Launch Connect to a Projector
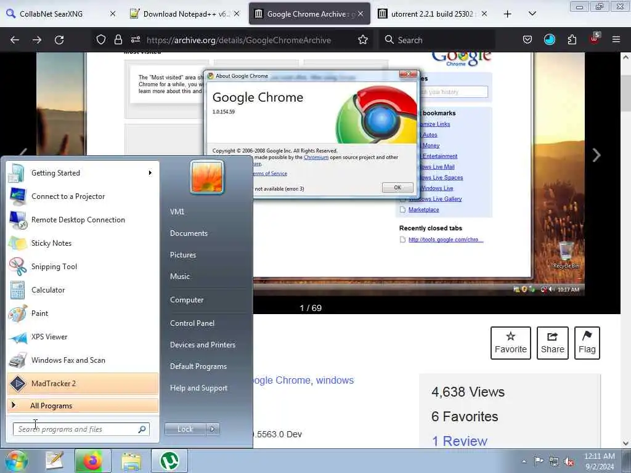This screenshot has width=631, height=473. pyautogui.click(x=83, y=196)
